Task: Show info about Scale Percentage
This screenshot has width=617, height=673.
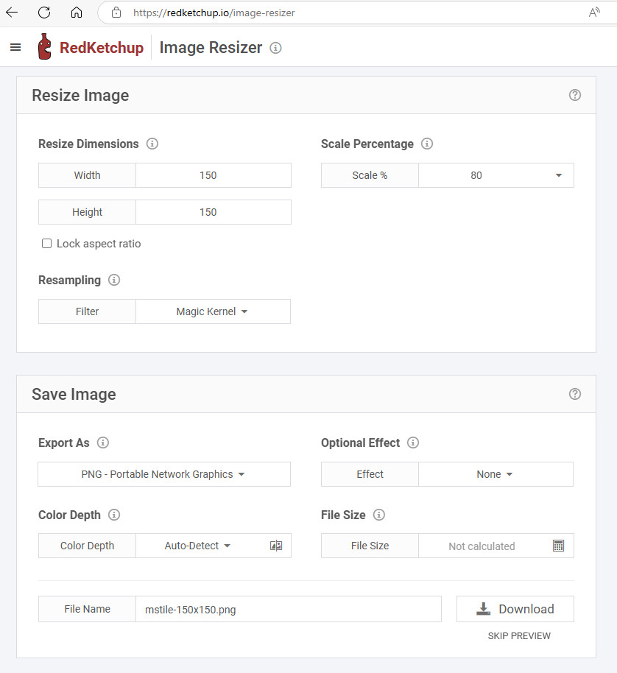Action: tap(427, 144)
